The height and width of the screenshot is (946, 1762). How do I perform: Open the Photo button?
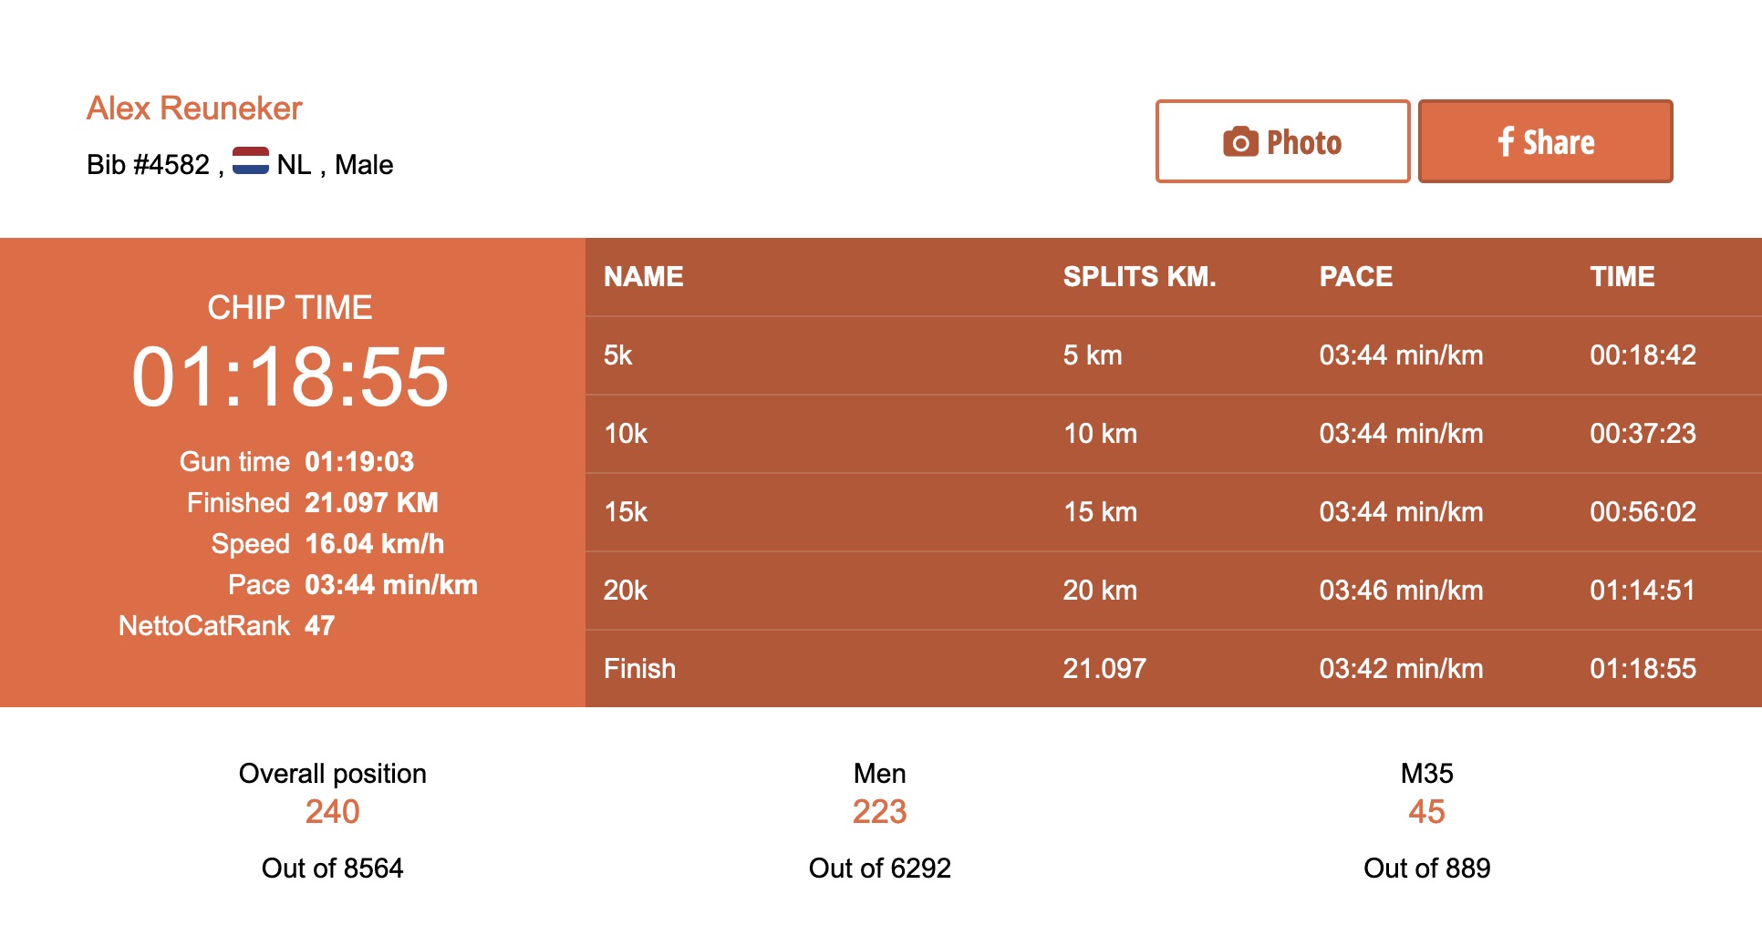[1282, 141]
